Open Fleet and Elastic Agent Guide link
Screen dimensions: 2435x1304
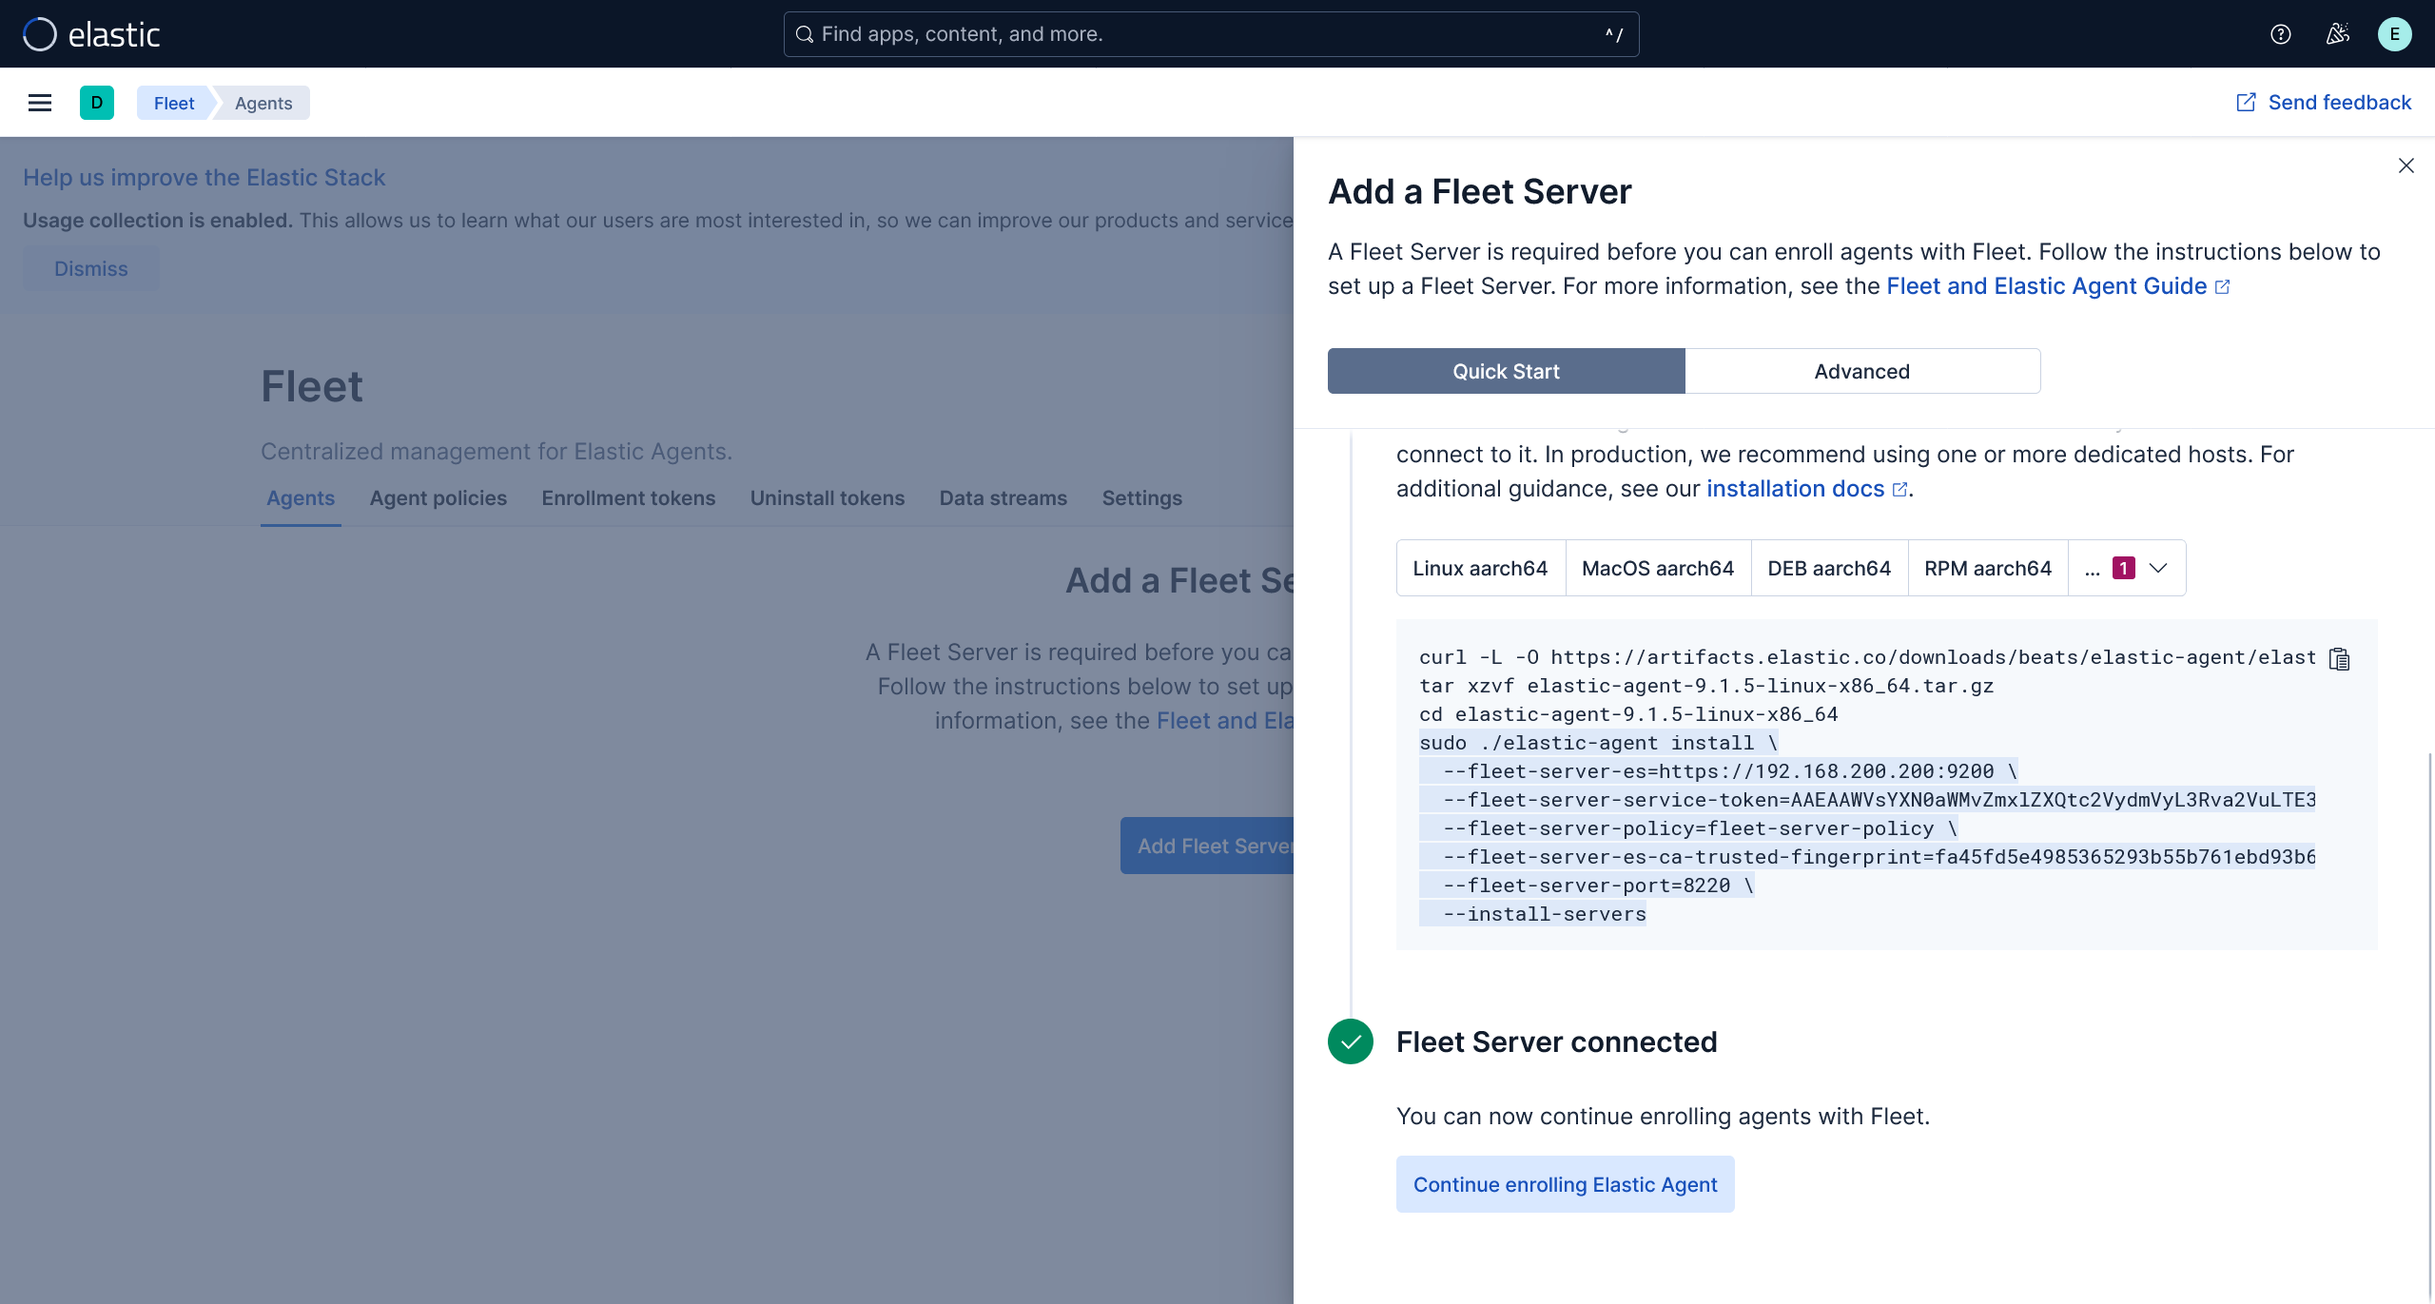pyautogui.click(x=2046, y=286)
